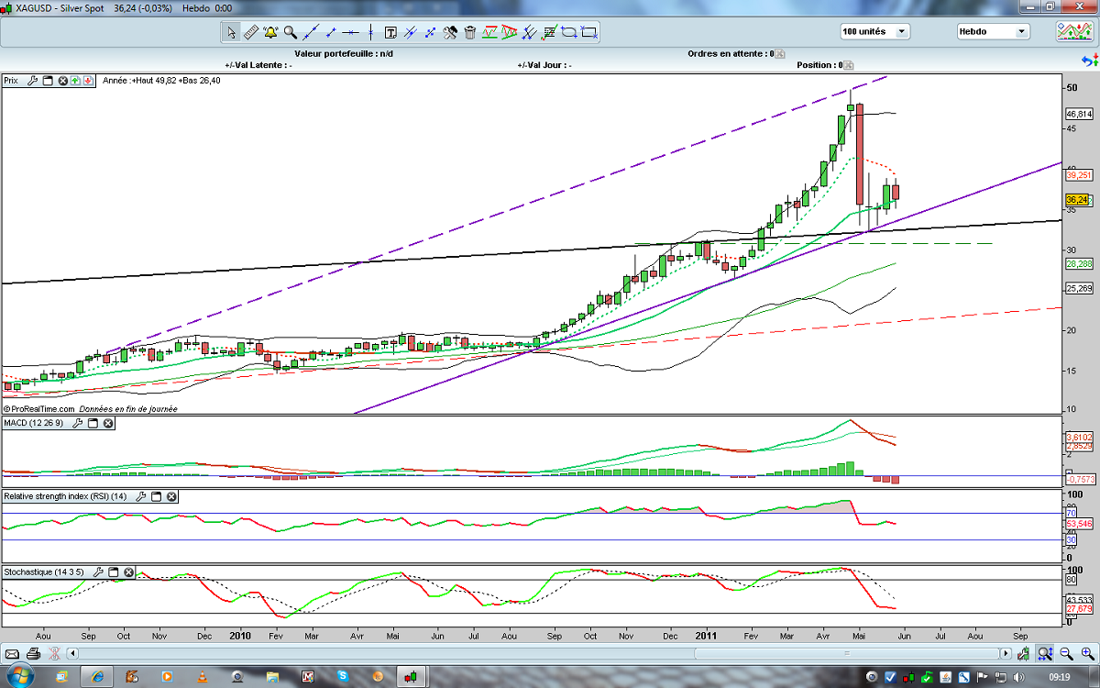Click the trash can delete-objects icon
The image size is (1100, 688).
[x=470, y=33]
